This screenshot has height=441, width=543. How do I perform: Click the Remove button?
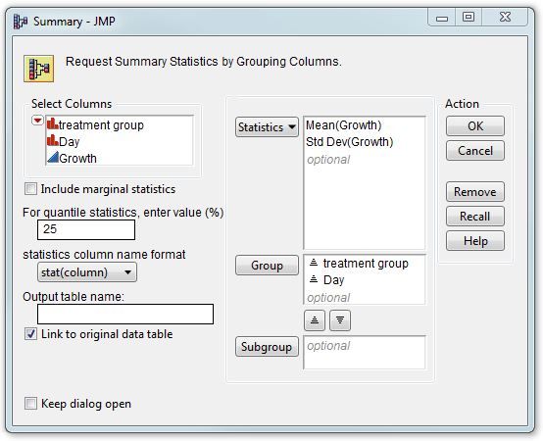pyautogui.click(x=475, y=192)
